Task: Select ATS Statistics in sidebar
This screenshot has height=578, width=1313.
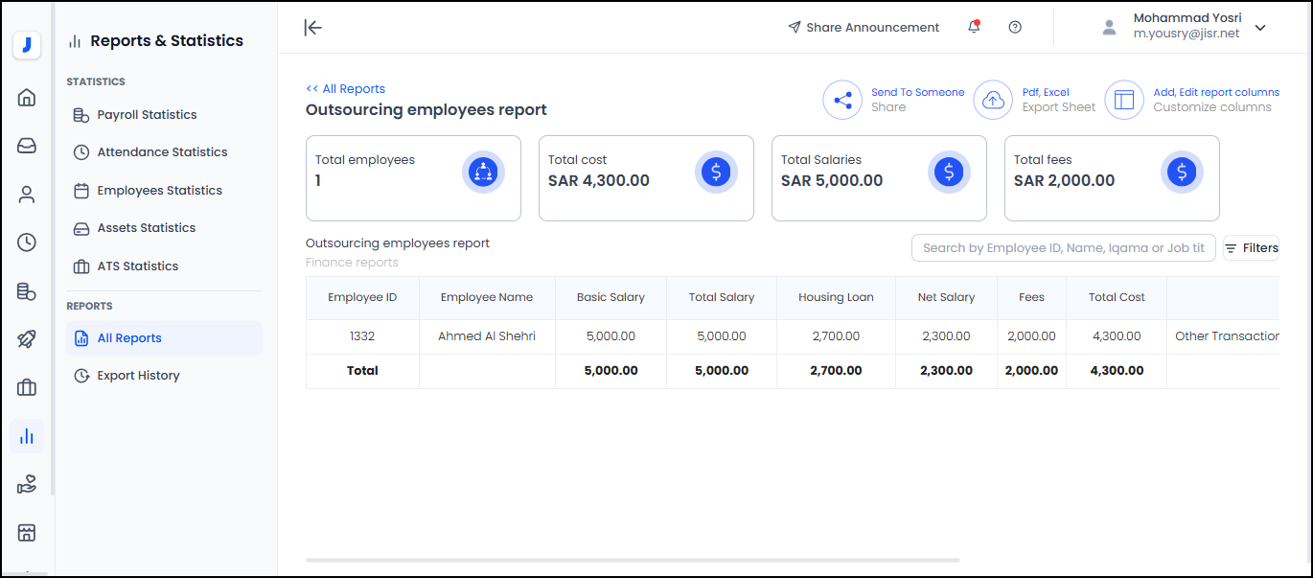Action: click(x=137, y=266)
